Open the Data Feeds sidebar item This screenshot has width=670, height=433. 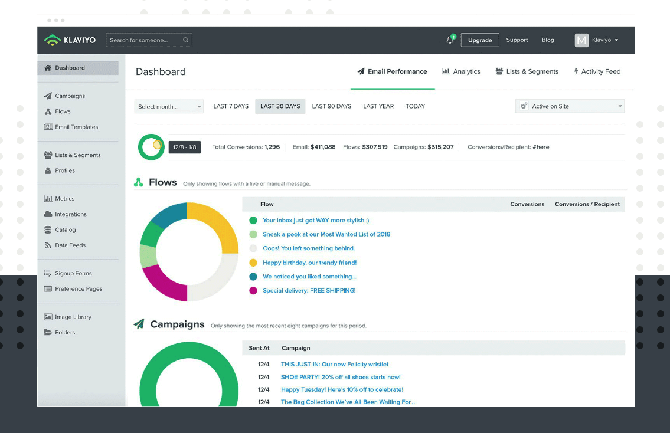70,245
